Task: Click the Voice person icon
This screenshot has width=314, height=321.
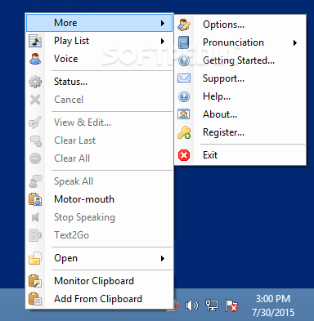Action: pyautogui.click(x=35, y=59)
